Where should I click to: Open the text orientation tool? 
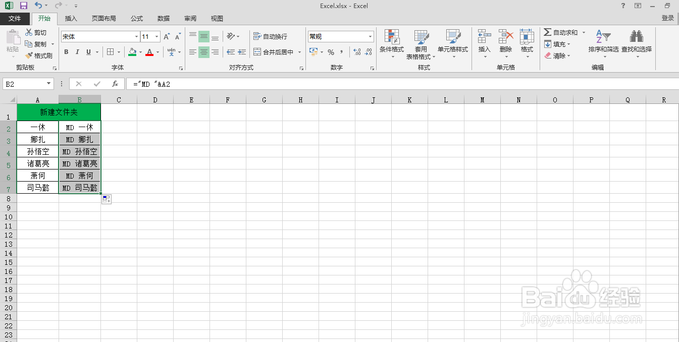tap(231, 36)
